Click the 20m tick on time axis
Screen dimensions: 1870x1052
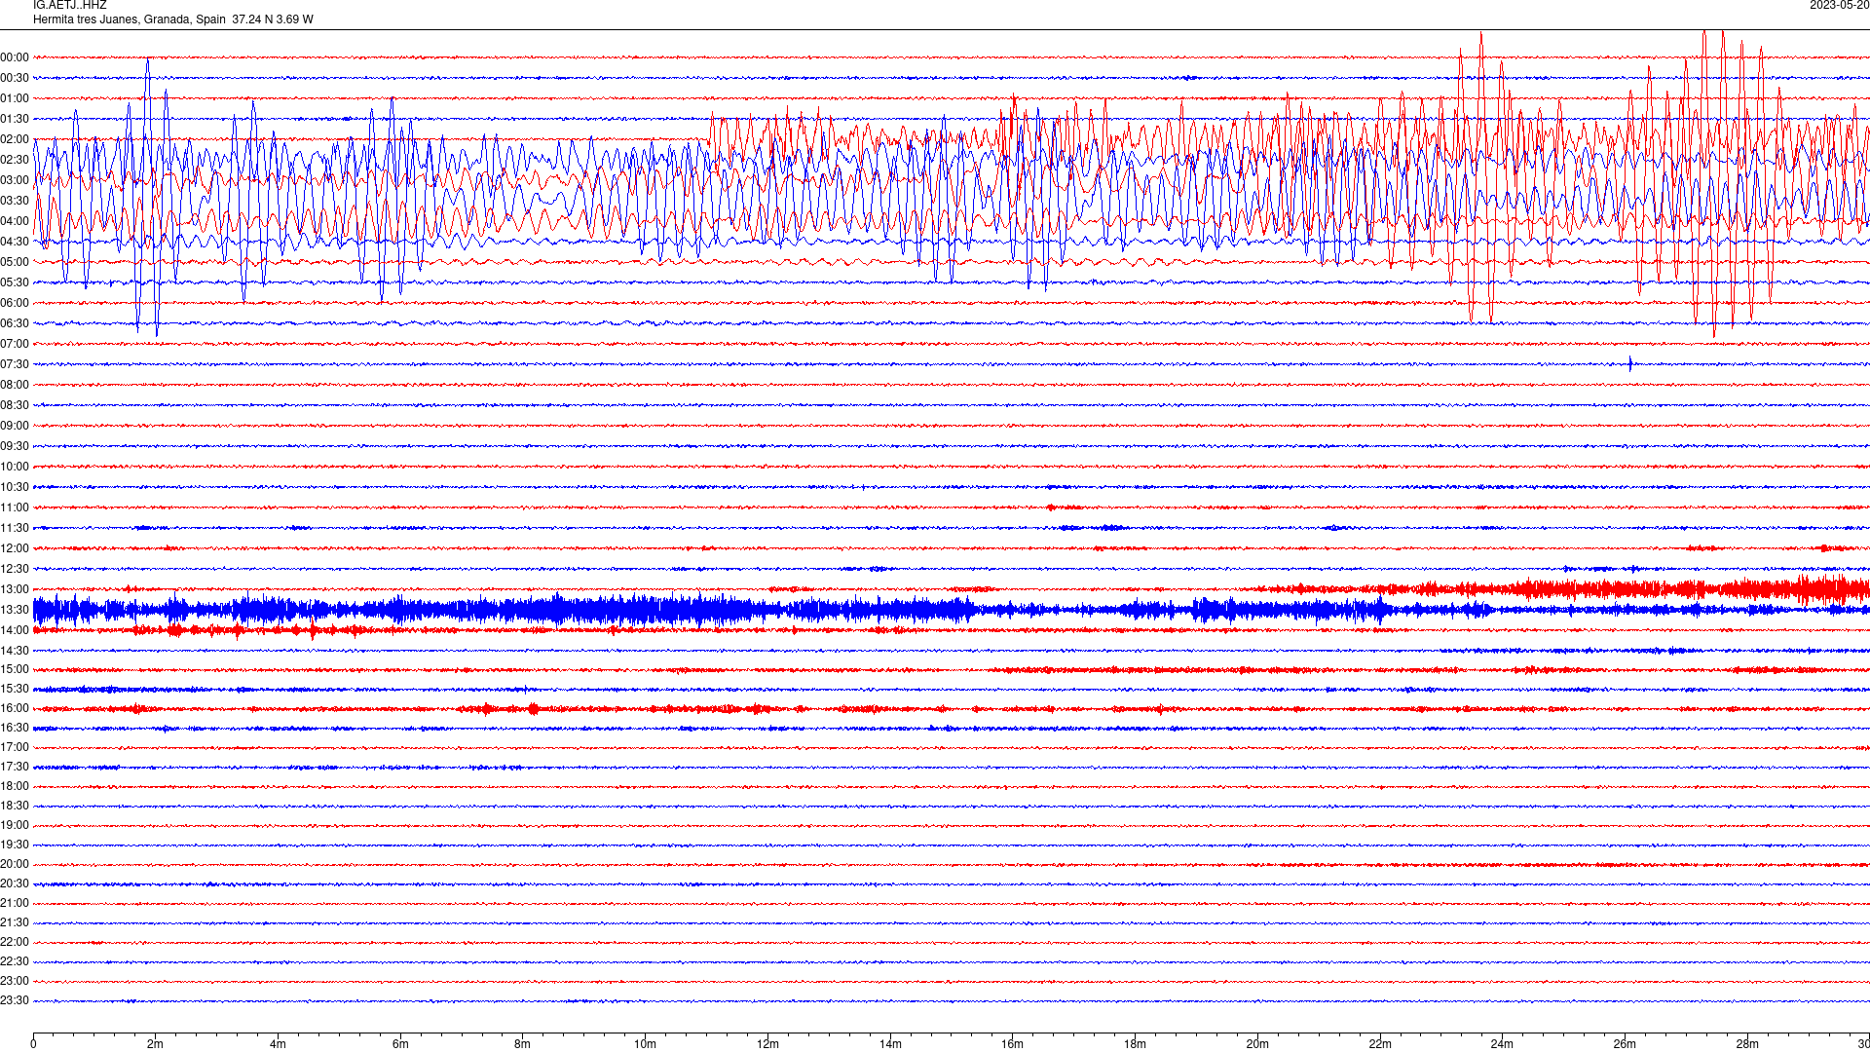(x=1257, y=1044)
